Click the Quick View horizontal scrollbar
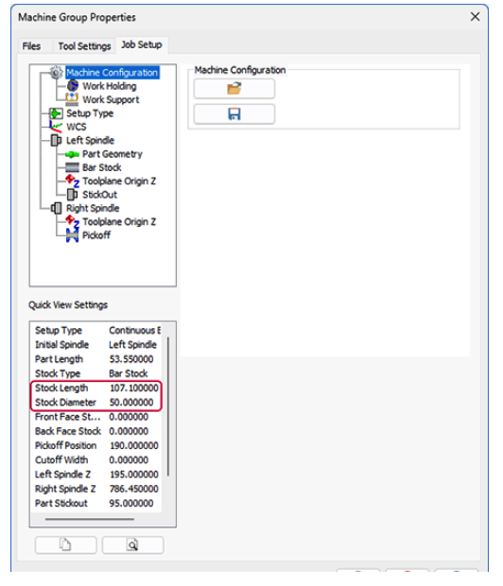The image size is (503, 586). pos(90,519)
